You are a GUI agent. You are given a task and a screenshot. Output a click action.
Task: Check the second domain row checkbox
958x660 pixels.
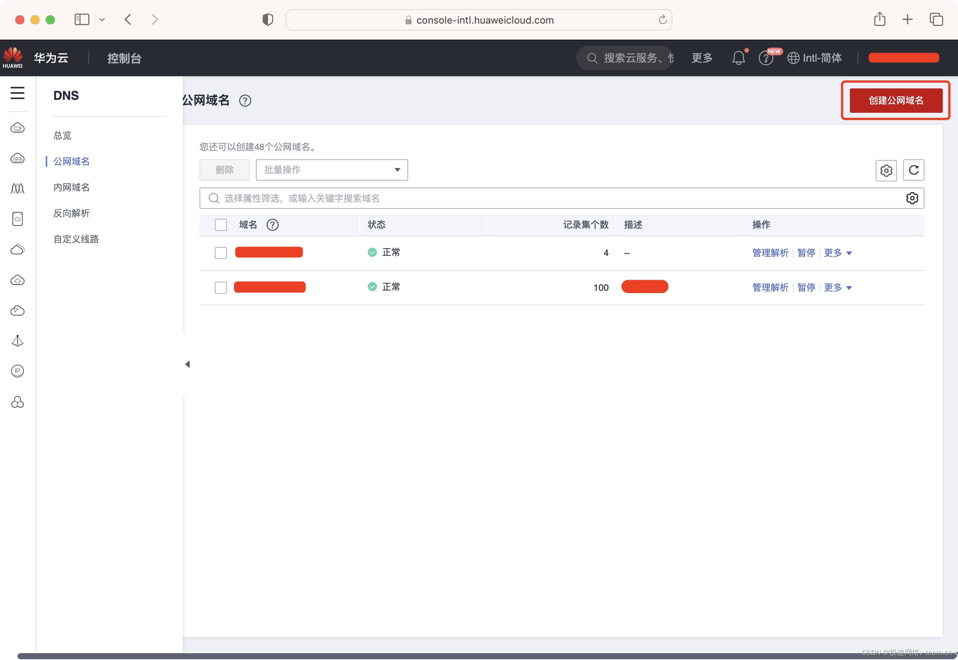pos(220,287)
